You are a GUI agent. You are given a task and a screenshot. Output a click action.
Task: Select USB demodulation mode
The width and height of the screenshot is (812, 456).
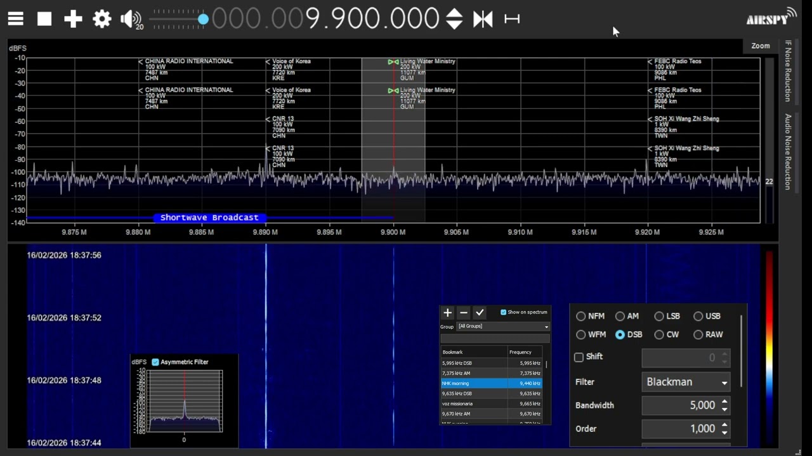(698, 316)
